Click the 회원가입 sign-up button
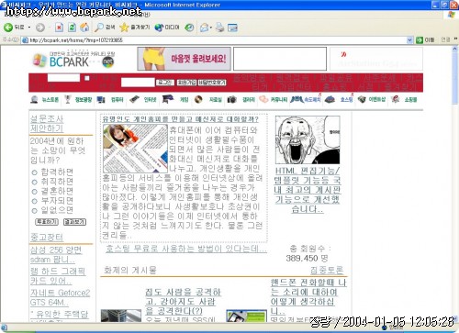Image resolution: width=459 pixels, height=333 pixels. [x=186, y=83]
